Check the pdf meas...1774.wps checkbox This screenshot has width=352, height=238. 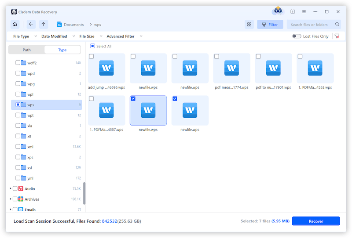(x=216, y=57)
